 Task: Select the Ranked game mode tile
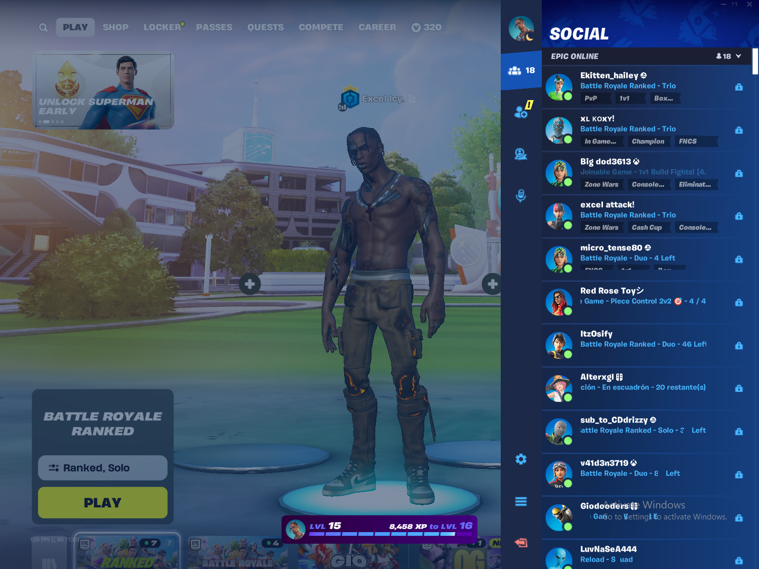click(x=127, y=552)
